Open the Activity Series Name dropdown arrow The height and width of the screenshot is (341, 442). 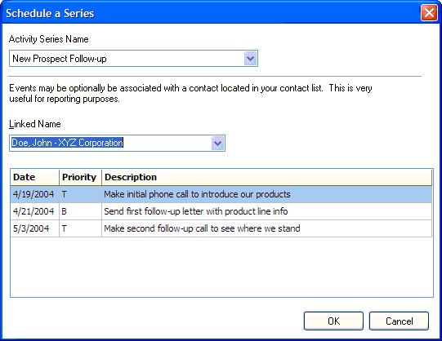pos(250,59)
